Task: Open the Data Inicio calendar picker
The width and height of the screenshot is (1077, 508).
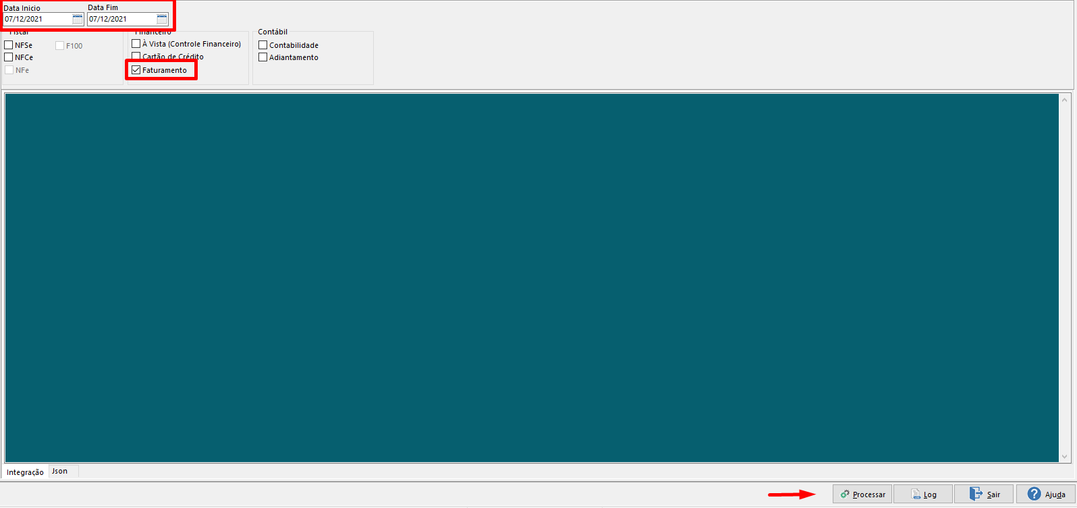Action: coord(78,19)
